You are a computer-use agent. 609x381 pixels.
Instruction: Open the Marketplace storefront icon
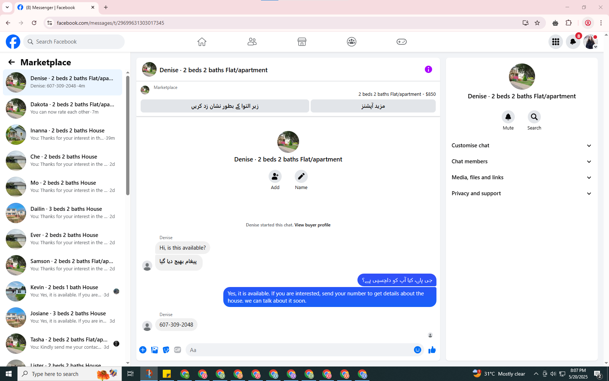tap(302, 42)
